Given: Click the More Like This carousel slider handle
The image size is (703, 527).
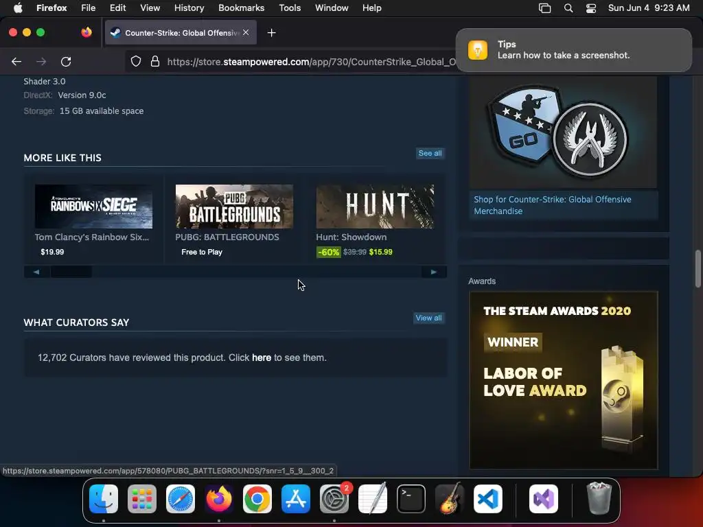Looking at the screenshot, I should click(71, 272).
